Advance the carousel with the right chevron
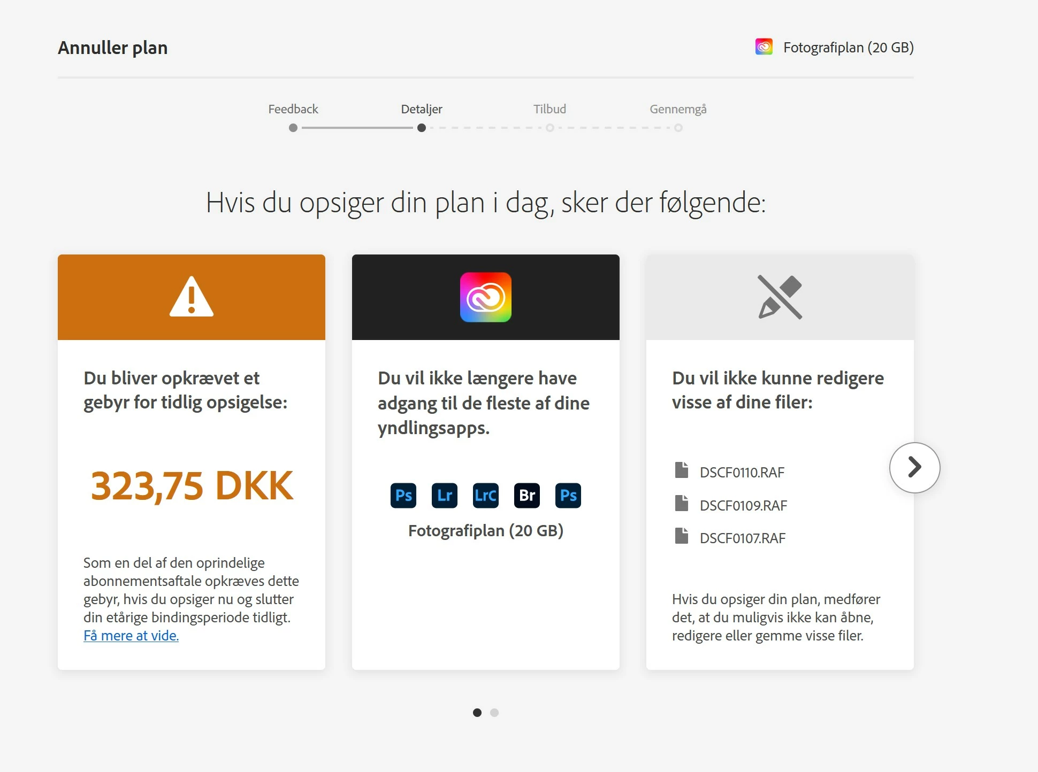Viewport: 1038px width, 772px height. 914,467
